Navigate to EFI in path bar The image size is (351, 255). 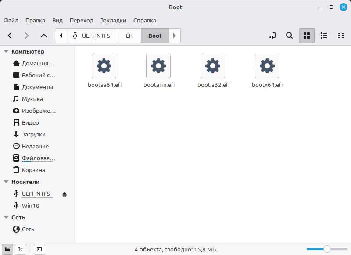coord(129,36)
